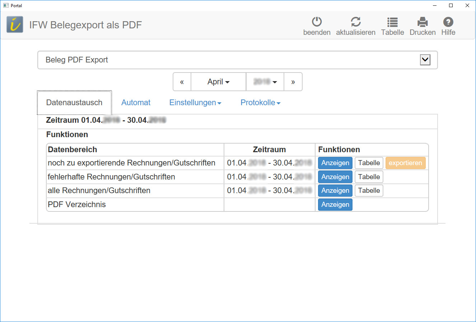Click the IFW application logo icon
The image size is (476, 322).
[x=15, y=25]
